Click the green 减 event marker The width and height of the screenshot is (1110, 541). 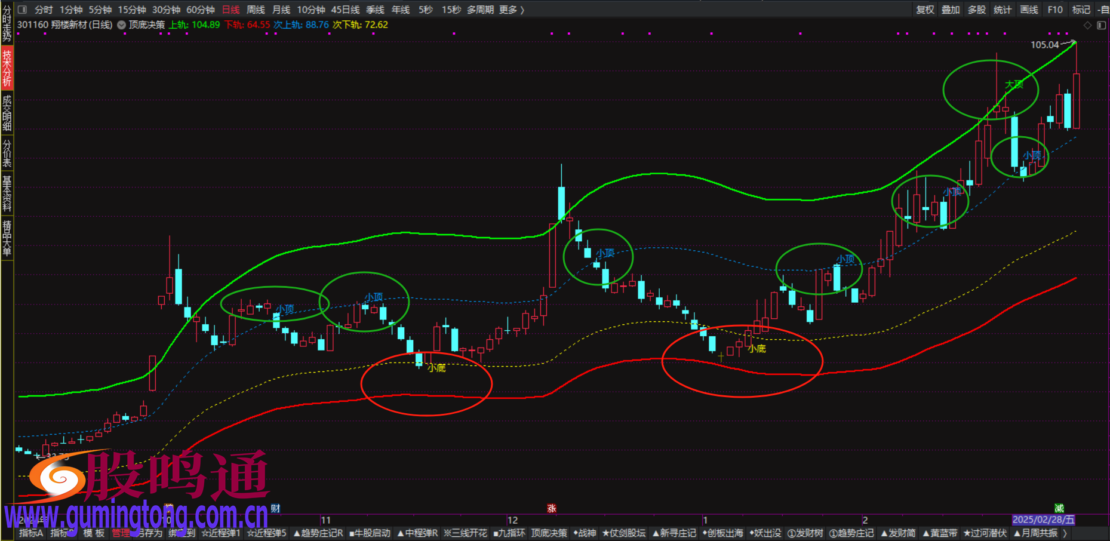tap(1059, 508)
